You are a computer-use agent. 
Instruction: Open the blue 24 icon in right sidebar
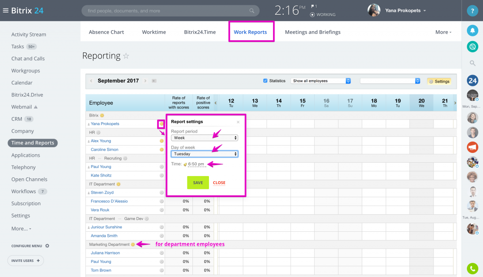pyautogui.click(x=472, y=81)
